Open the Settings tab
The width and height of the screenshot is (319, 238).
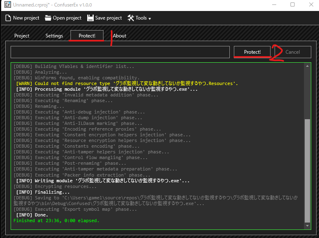[54, 36]
